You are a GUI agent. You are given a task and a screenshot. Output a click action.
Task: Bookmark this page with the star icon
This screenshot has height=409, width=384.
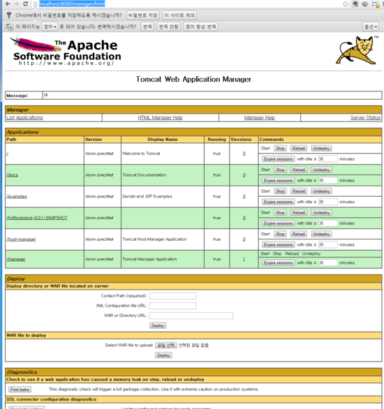pyautogui.click(x=346, y=4)
